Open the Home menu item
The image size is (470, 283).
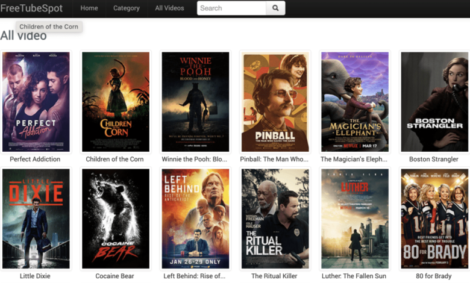(89, 8)
